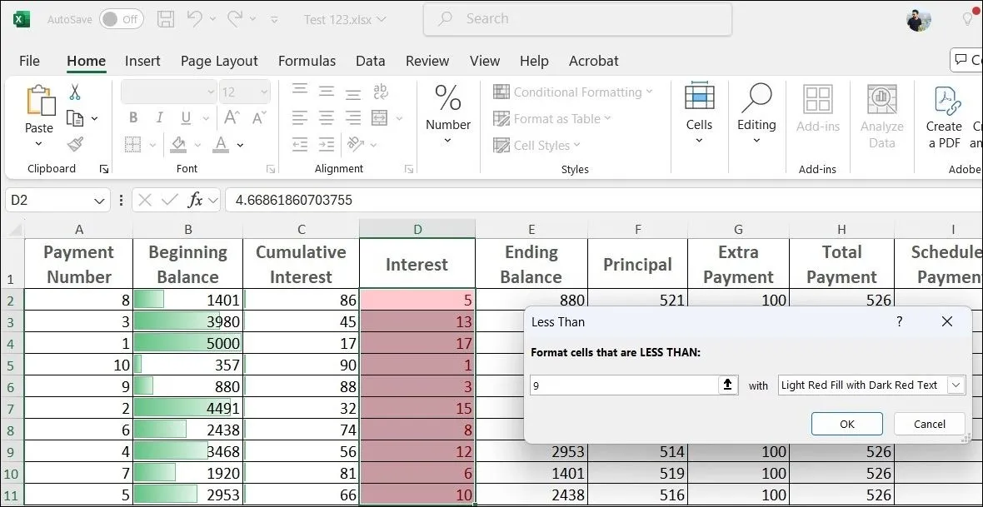This screenshot has width=983, height=507.
Task: Expand the Number format dropdown
Action: [x=447, y=141]
